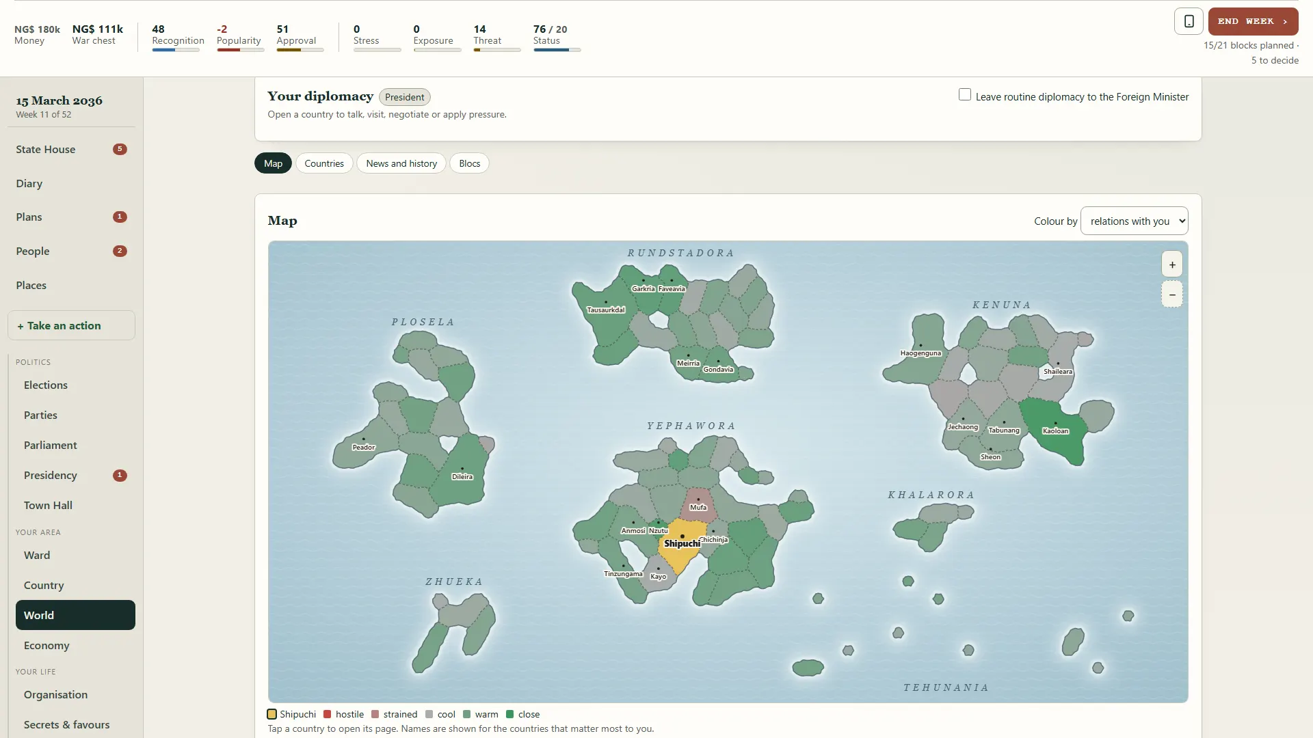
Task: Click the President badge label
Action: point(404,97)
